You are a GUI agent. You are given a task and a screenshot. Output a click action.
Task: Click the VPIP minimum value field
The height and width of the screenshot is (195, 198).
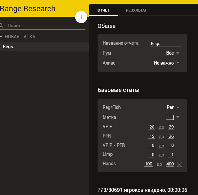(152, 127)
